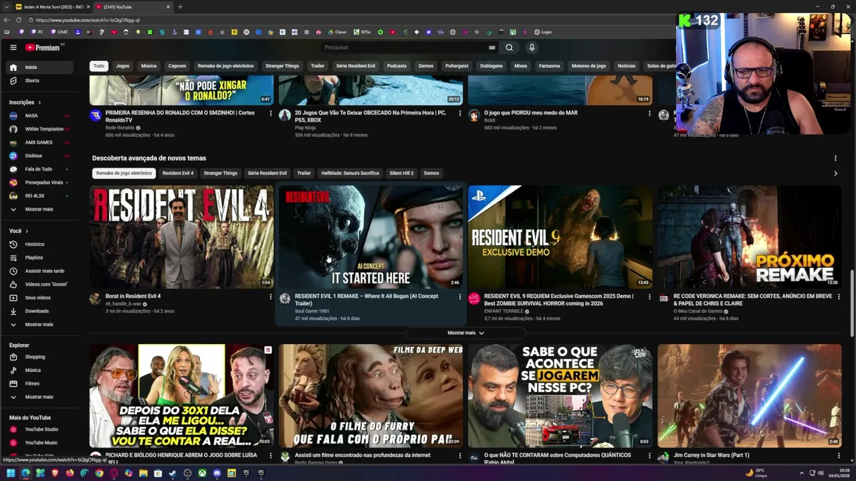Select Resident Evil 4 topic chip
Screen dimensions: 856x481
[178, 173]
